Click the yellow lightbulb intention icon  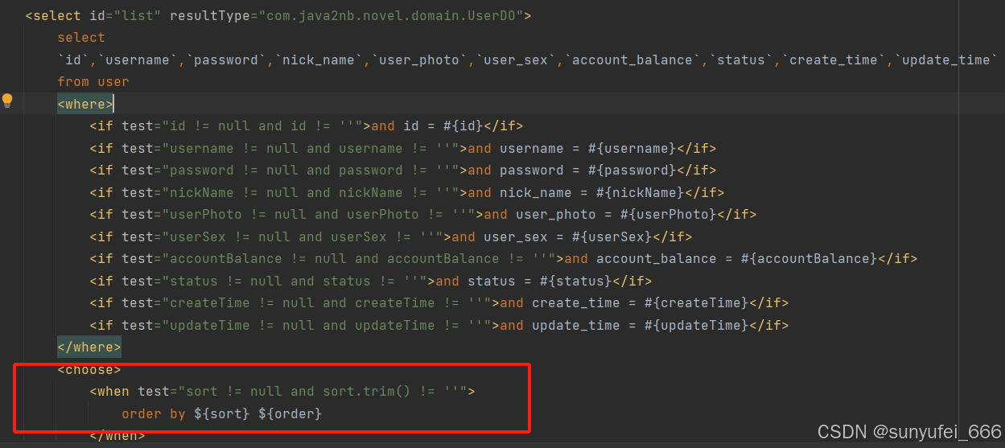tap(7, 101)
